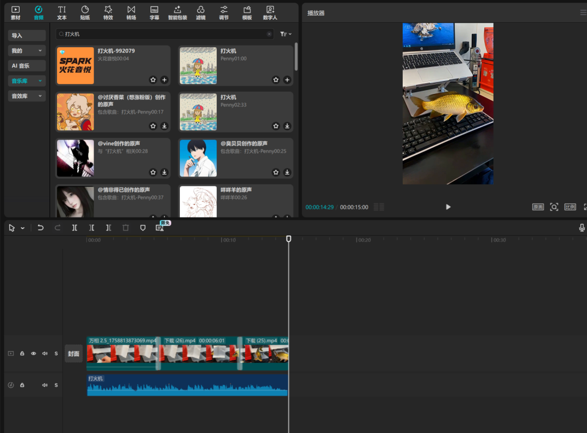Image resolution: width=587 pixels, height=433 pixels.
Task: Start voice recording with the microphone icon
Action: coord(582,228)
